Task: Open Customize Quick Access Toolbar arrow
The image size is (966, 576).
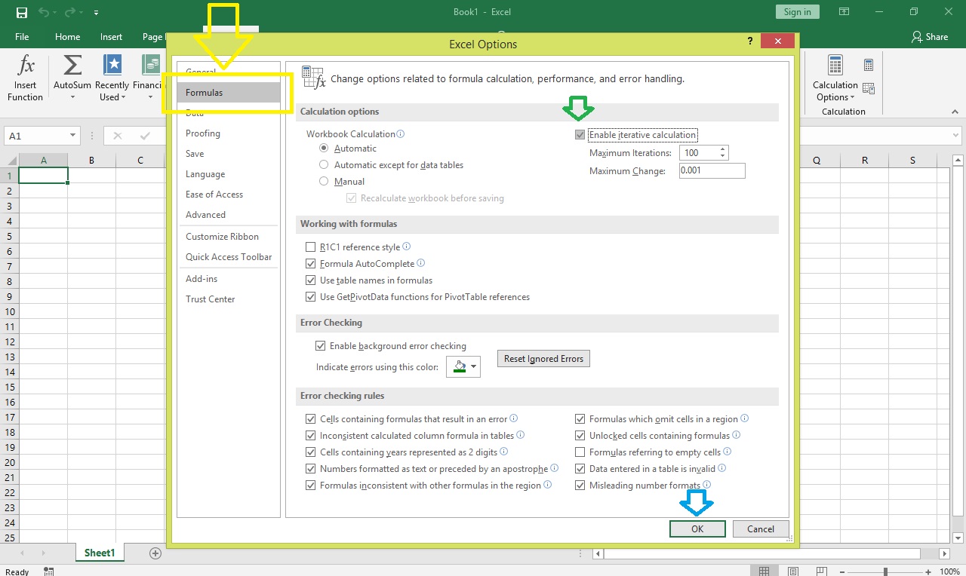Action: click(x=97, y=13)
